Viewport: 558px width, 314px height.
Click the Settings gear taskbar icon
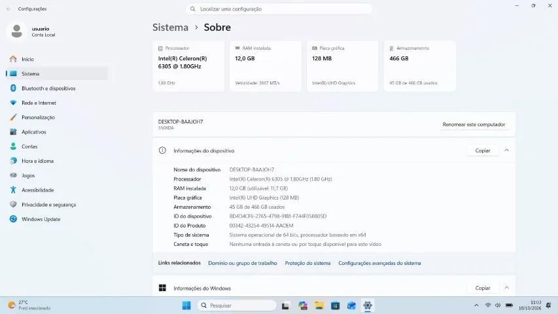368,305
